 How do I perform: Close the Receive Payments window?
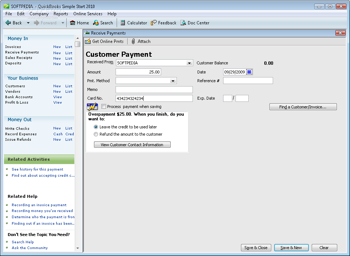click(341, 33)
